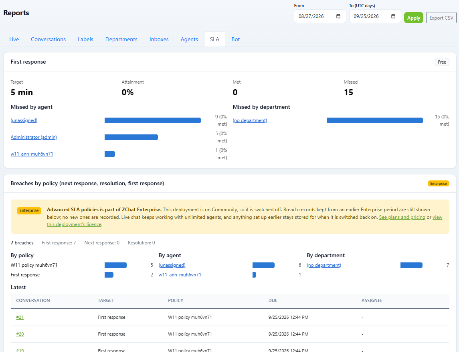Click W11 policy muh6vn71 under By policy
The width and height of the screenshot is (459, 352).
click(x=34, y=265)
